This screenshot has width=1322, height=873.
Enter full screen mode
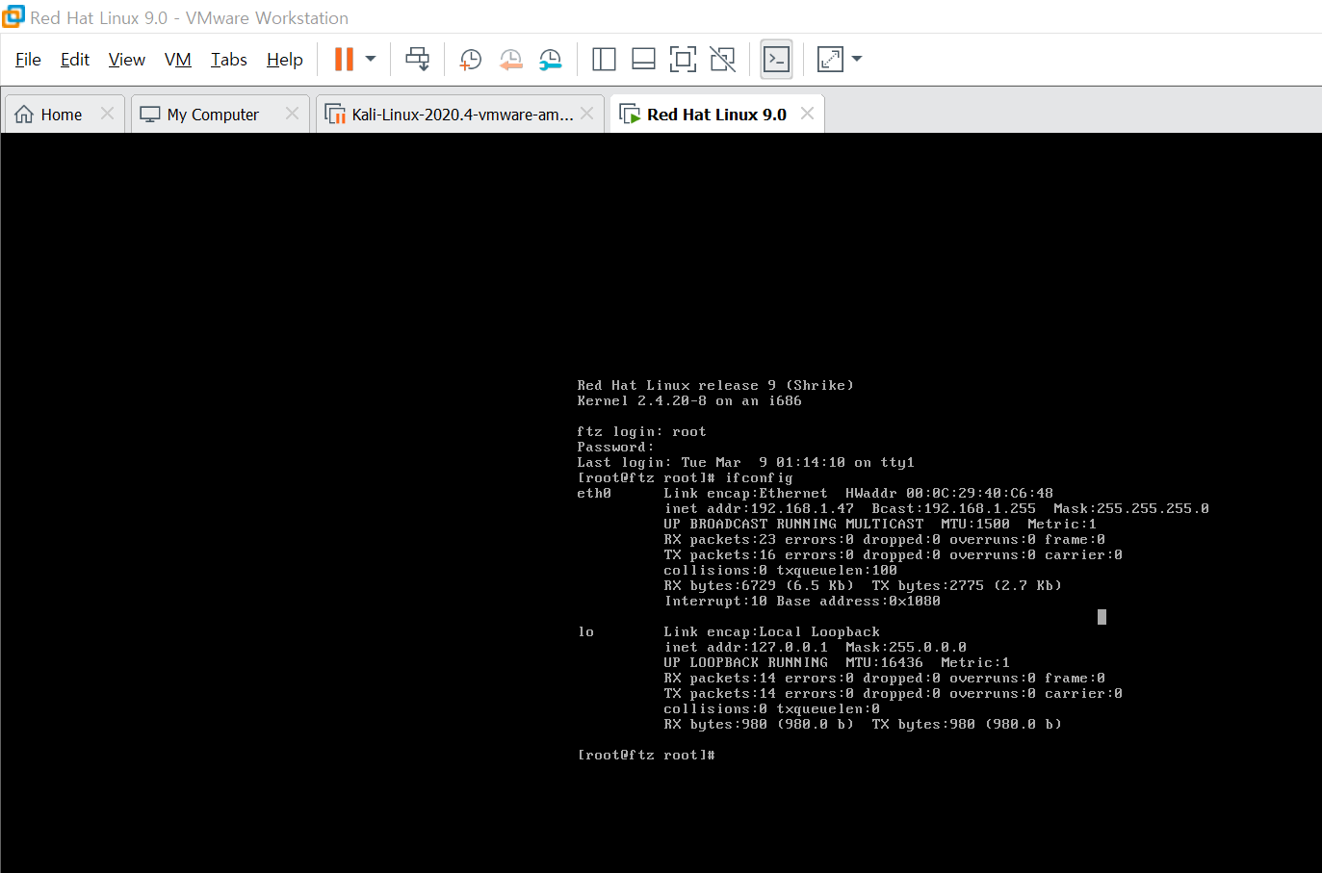(683, 60)
